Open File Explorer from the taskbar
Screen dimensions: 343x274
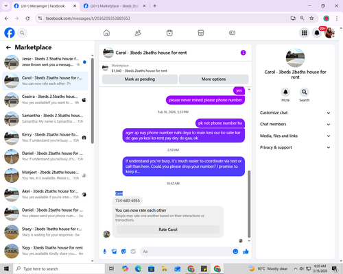pos(164,269)
